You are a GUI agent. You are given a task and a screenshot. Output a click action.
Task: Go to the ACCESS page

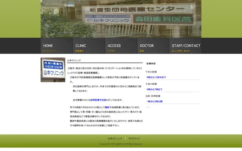coord(121,46)
